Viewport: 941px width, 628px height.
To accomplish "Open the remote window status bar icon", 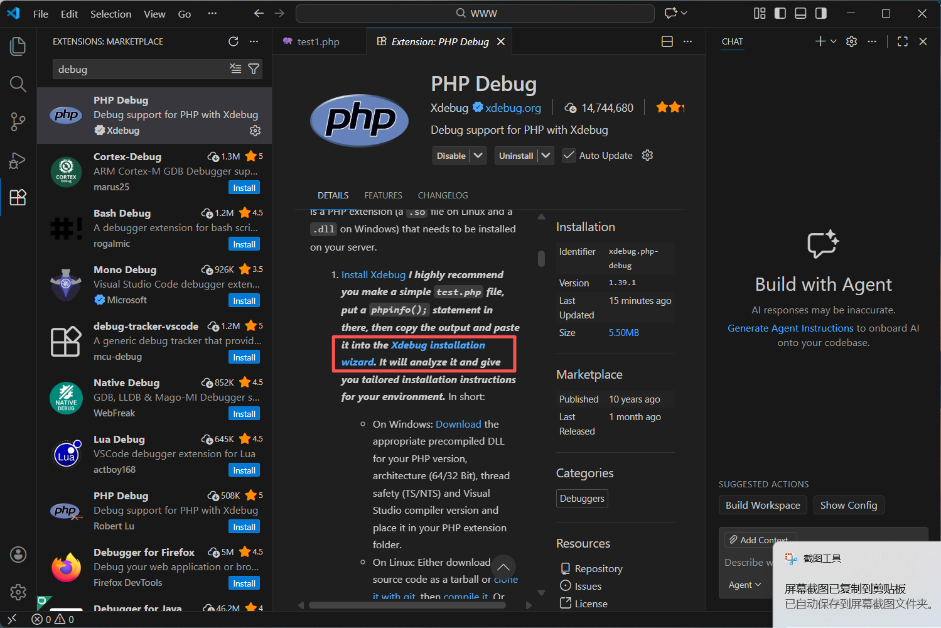I will click(12, 619).
